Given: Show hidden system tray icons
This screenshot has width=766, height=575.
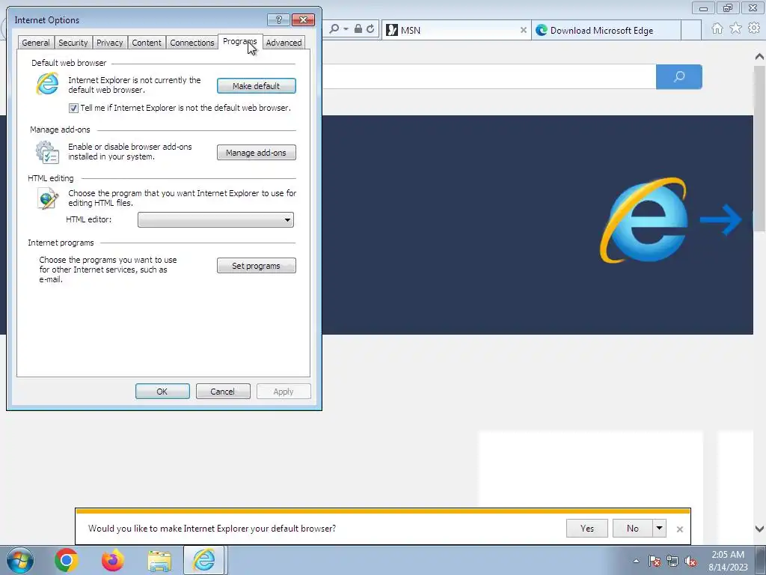Looking at the screenshot, I should 636,562.
